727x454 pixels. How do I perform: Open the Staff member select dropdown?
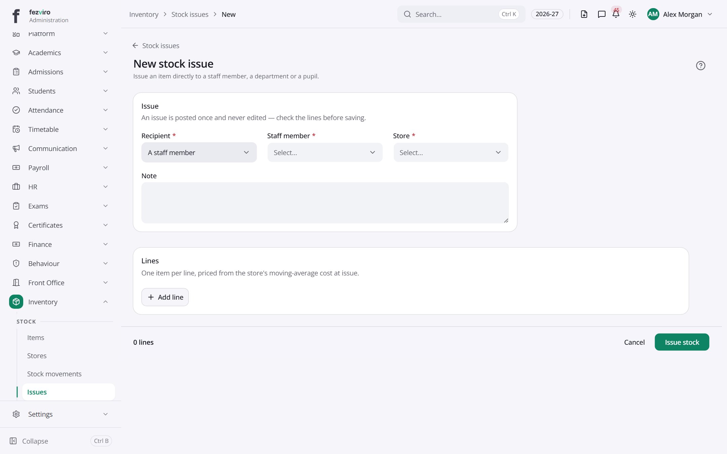pos(325,152)
